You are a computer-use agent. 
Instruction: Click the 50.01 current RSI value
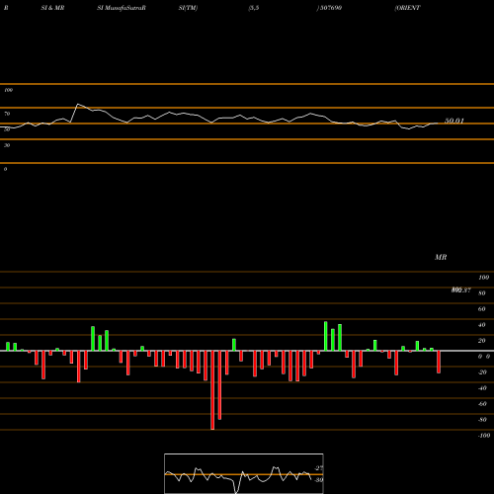pos(454,121)
